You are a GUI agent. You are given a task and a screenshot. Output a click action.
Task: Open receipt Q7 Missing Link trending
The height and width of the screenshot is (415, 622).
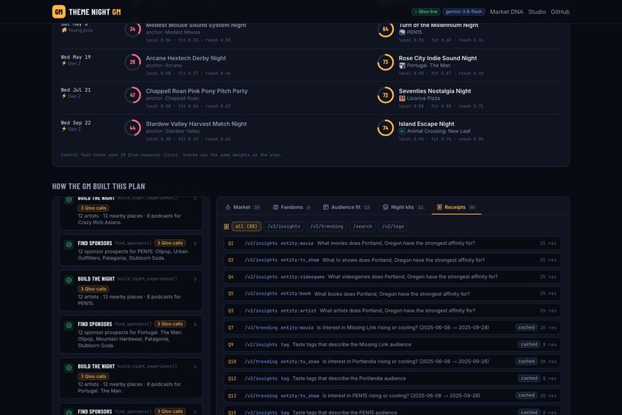click(392, 328)
